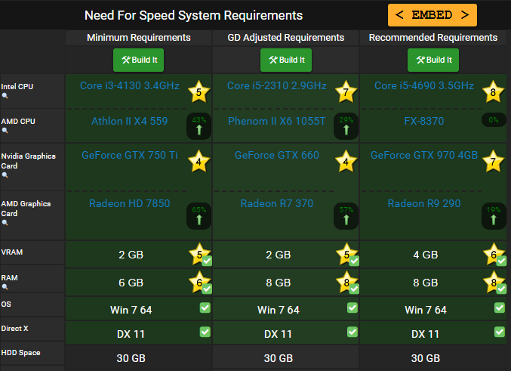Image resolution: width=511 pixels, height=371 pixels.
Task: Click the Intel CPU row label
Action: click(x=17, y=86)
